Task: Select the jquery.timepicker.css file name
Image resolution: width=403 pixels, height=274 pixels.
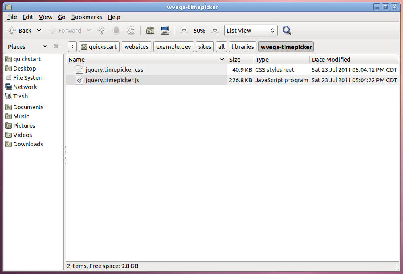Action: point(114,70)
